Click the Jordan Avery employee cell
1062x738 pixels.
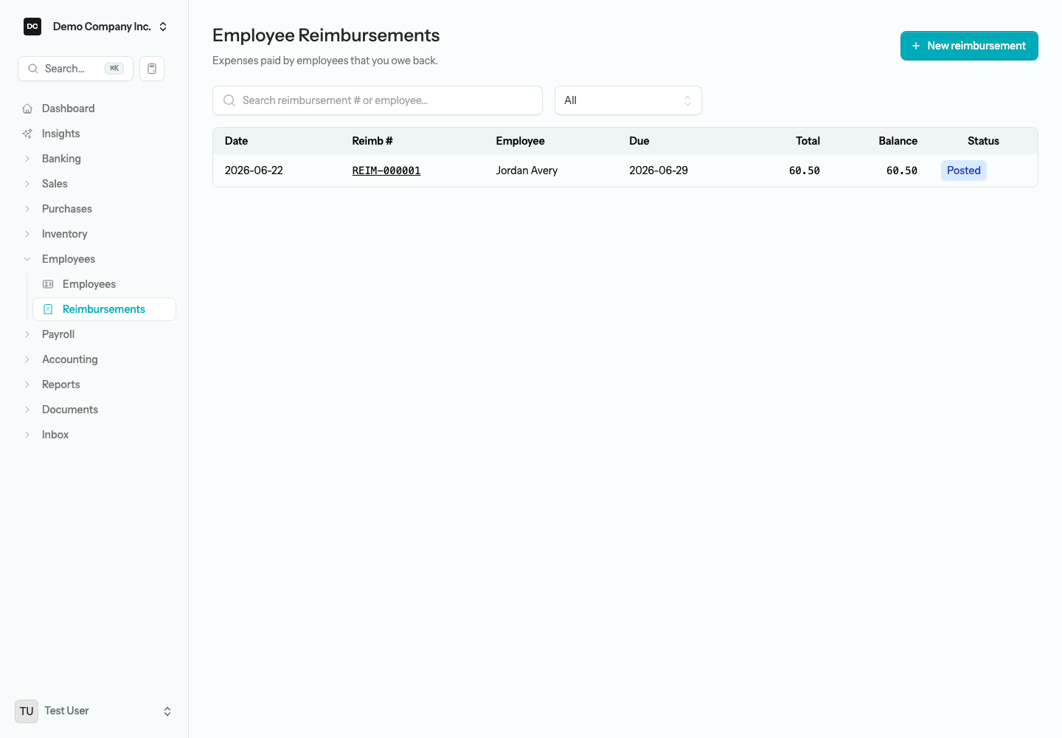(527, 170)
